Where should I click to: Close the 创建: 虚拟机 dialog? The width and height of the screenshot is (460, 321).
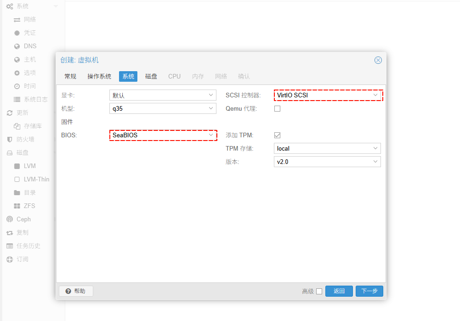coord(378,60)
